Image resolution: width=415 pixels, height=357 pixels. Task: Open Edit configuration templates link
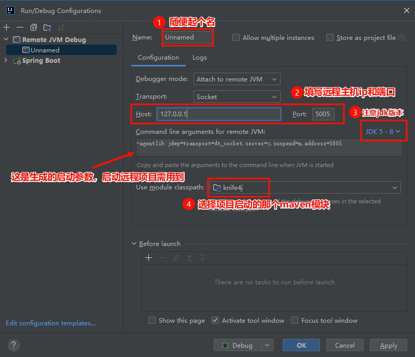pyautogui.click(x=50, y=323)
